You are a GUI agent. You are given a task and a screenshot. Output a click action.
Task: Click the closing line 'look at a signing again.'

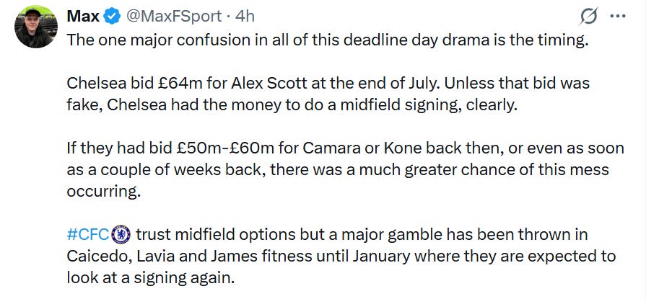click(x=150, y=278)
